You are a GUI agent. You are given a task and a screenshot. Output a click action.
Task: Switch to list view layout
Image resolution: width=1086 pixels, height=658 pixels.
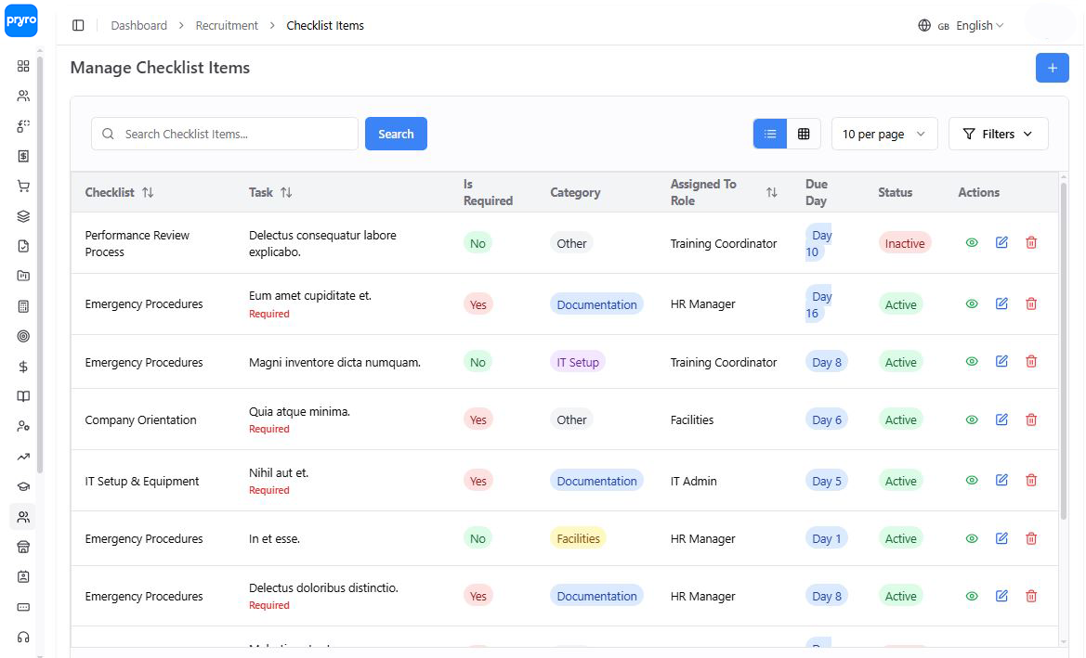(769, 134)
